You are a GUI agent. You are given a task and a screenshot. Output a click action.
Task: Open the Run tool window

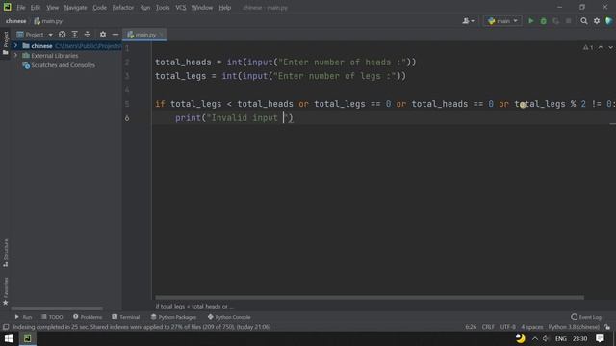click(x=23, y=317)
